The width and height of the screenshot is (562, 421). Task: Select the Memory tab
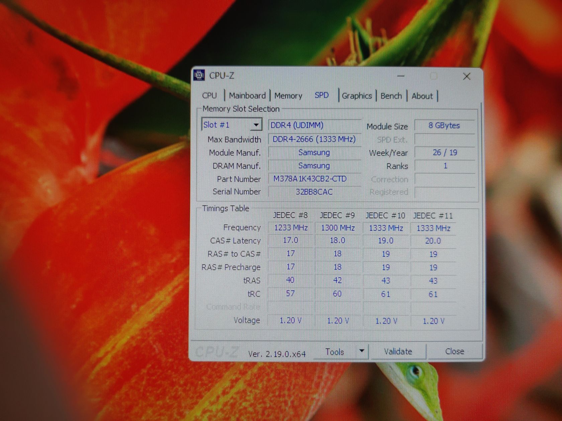288,96
